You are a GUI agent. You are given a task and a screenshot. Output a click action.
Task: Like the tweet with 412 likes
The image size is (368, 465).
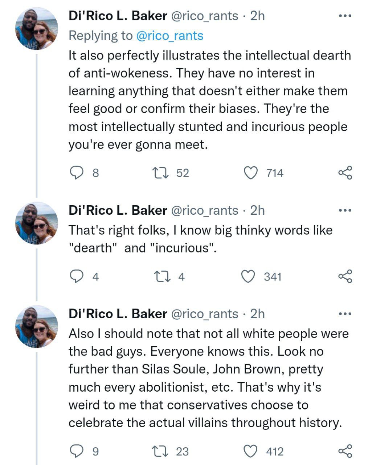[x=250, y=451]
